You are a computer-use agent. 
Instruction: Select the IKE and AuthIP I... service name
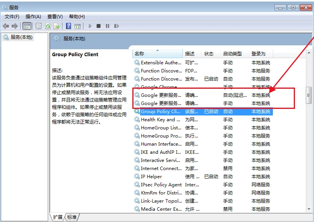tap(161, 152)
